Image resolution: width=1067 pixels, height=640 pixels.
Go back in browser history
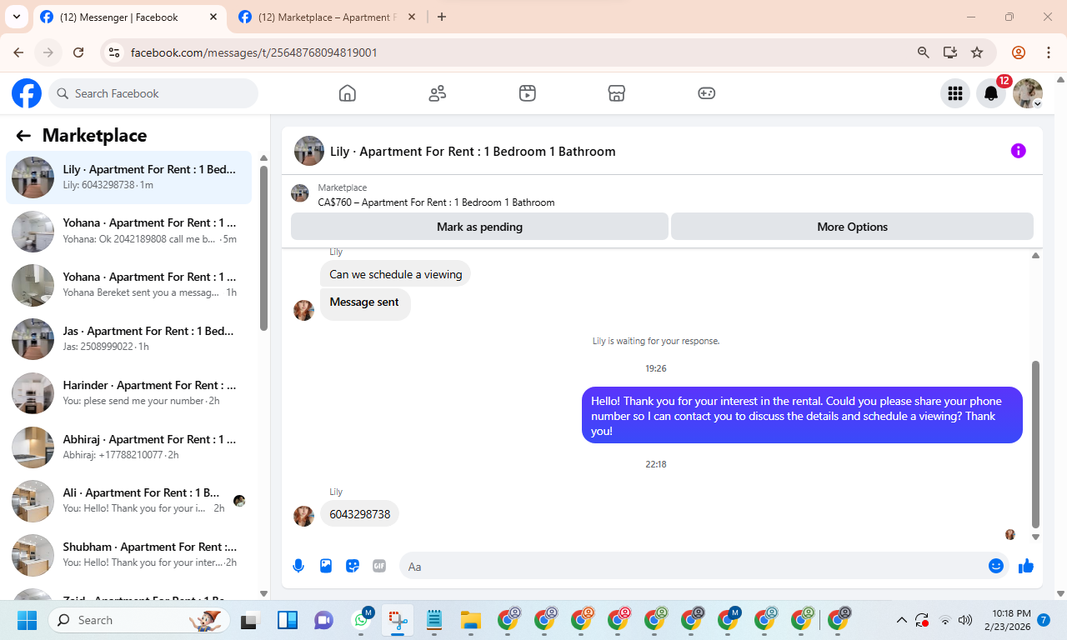click(x=18, y=52)
